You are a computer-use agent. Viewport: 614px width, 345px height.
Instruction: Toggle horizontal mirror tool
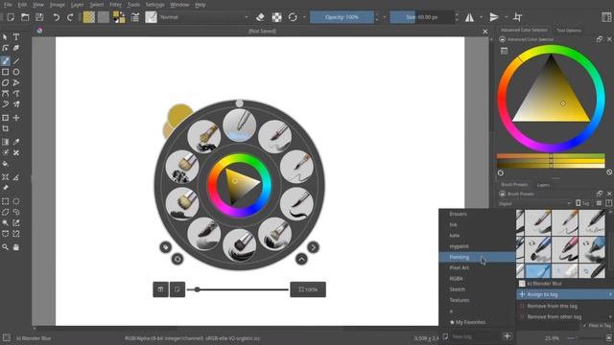pos(469,17)
